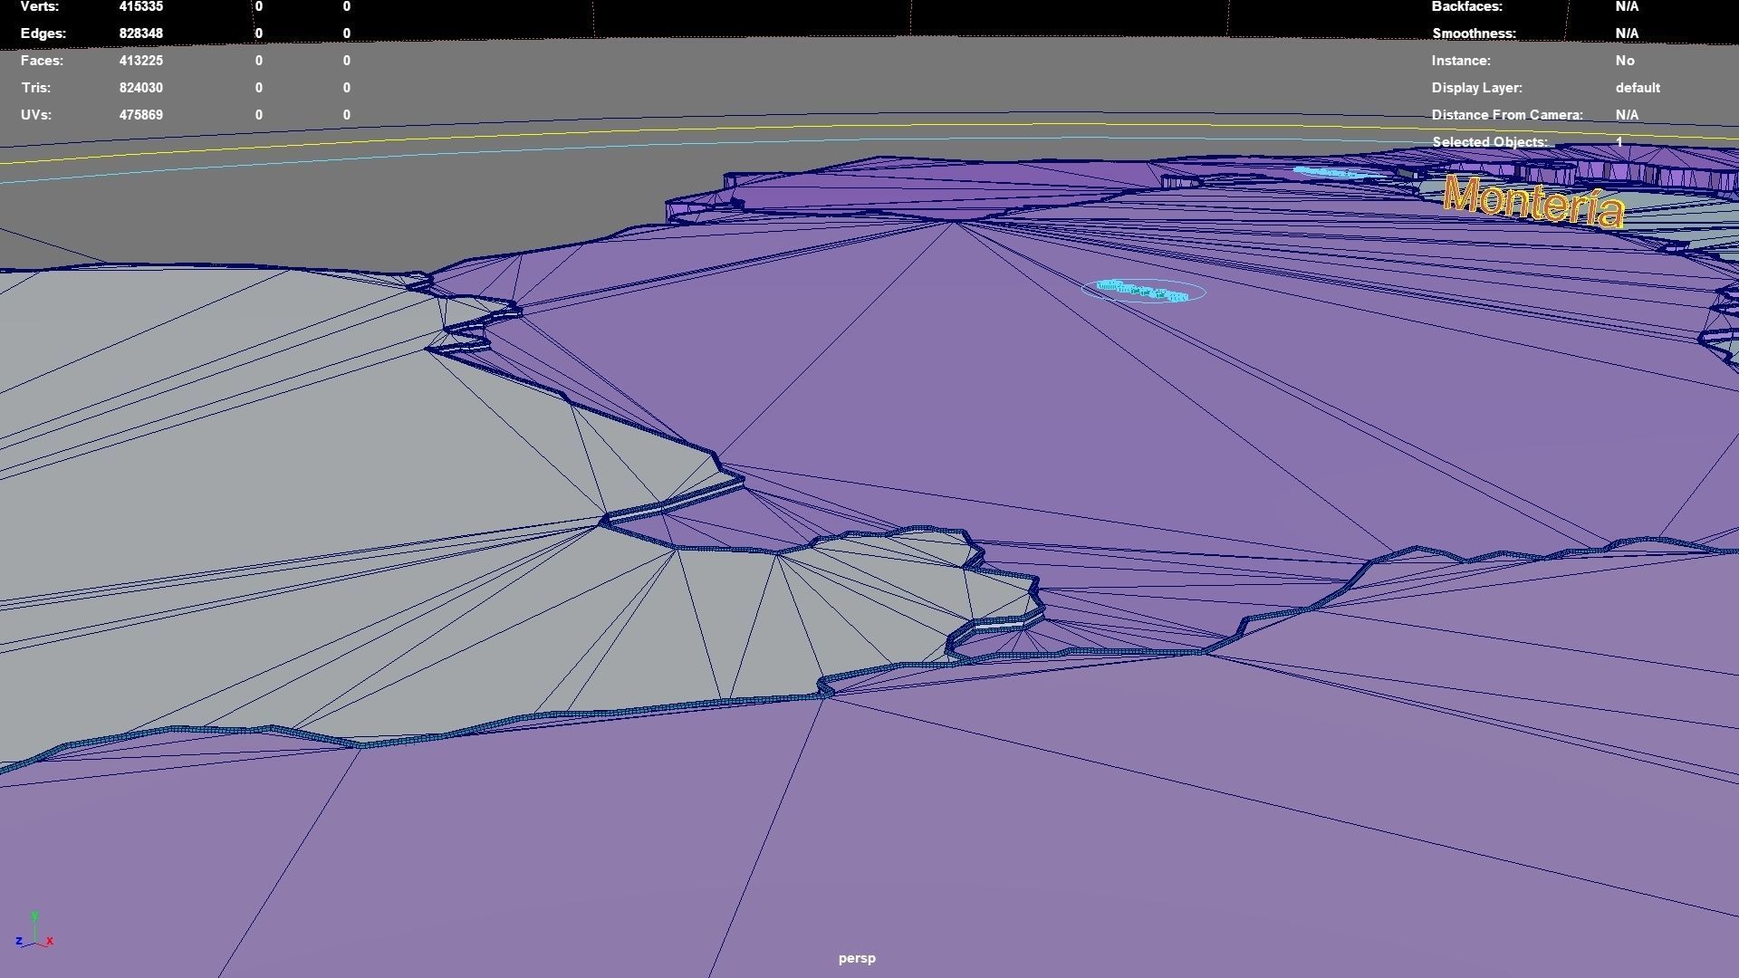Click the persp camera name label
This screenshot has width=1739, height=978.
click(x=856, y=958)
